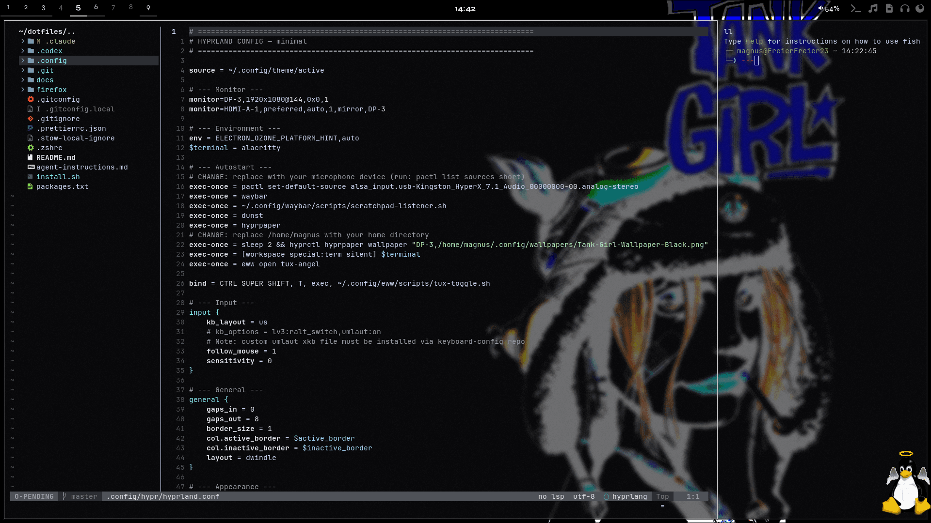Click the 1:1 cursor position in statusline
This screenshot has height=523, width=931.
pyautogui.click(x=693, y=496)
